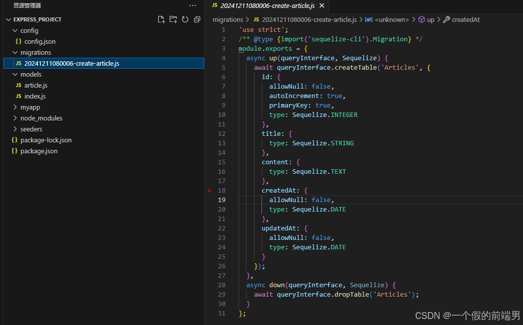Open package.json in the explorer

39,151
